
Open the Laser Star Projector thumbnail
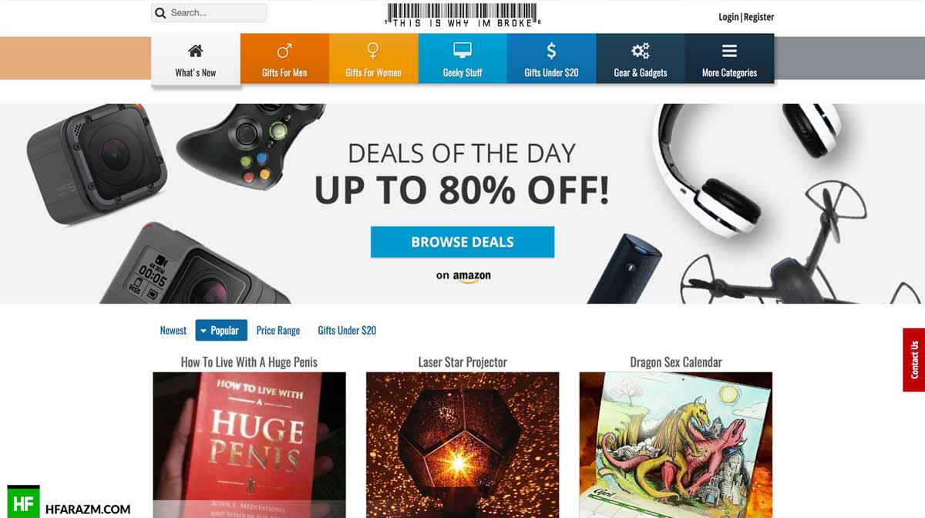[462, 445]
